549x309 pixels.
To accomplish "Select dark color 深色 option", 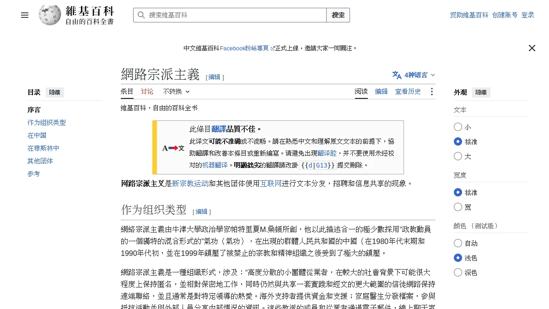I will (458, 272).
